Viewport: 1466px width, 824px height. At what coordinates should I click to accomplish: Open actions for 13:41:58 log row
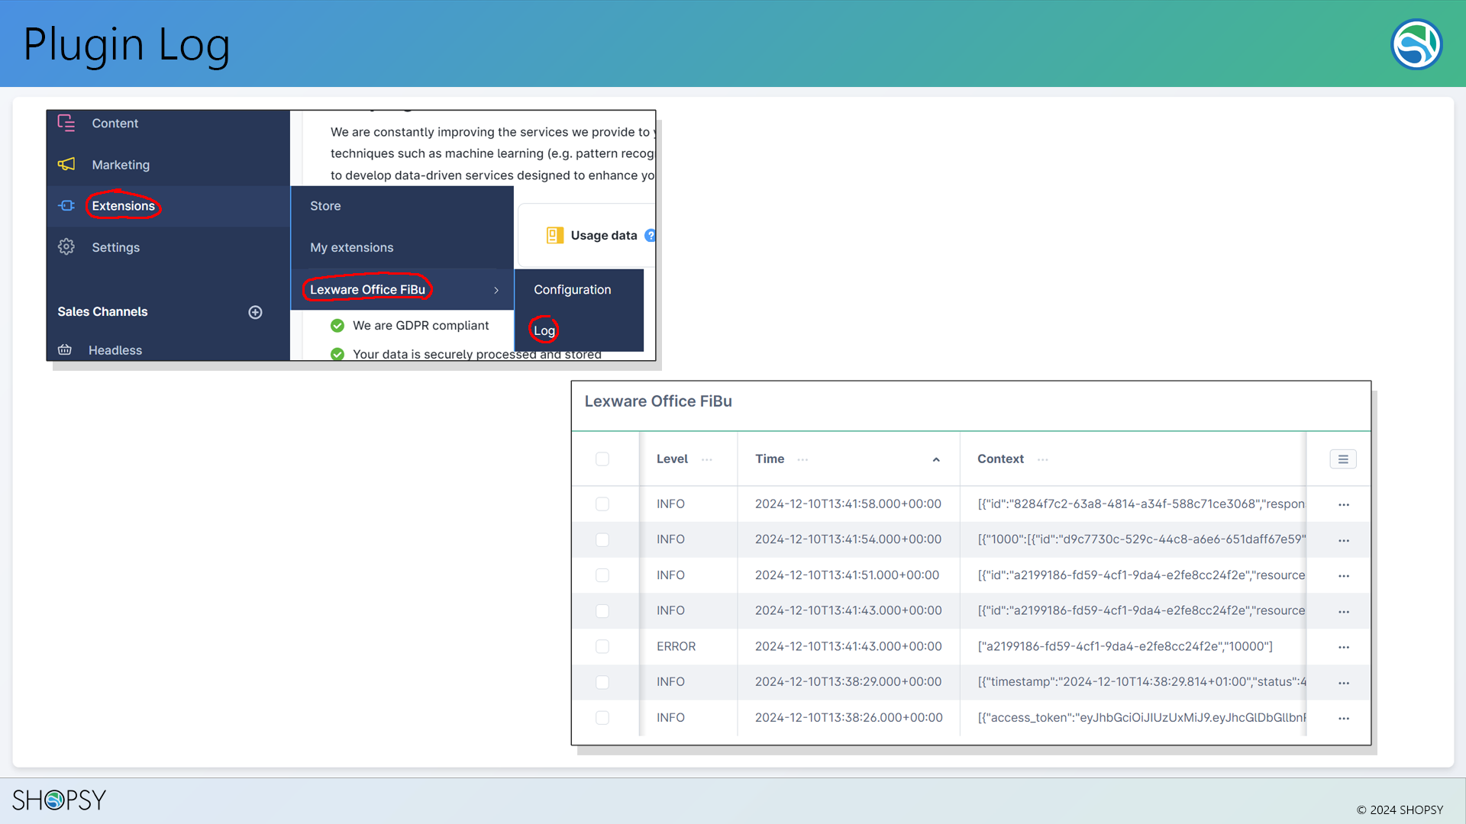tap(1344, 504)
